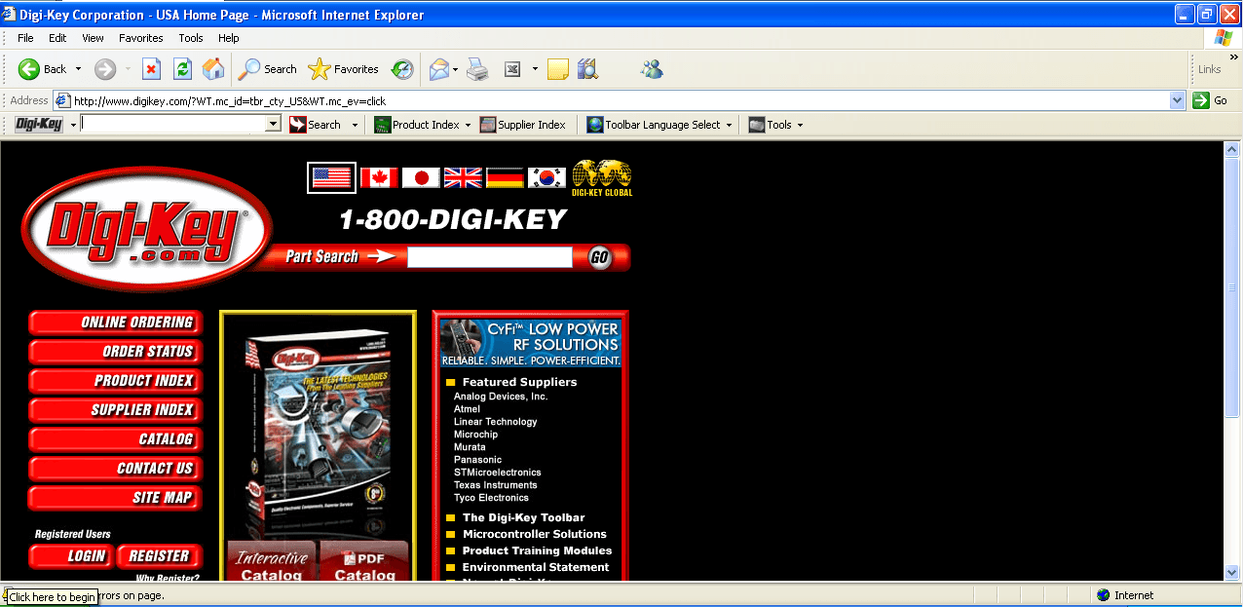Click the red GO part search button
This screenshot has width=1243, height=607.
pyautogui.click(x=600, y=257)
